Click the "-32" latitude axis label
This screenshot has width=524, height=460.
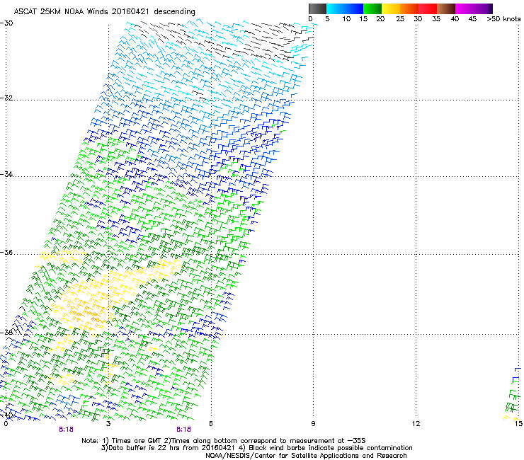coord(6,98)
